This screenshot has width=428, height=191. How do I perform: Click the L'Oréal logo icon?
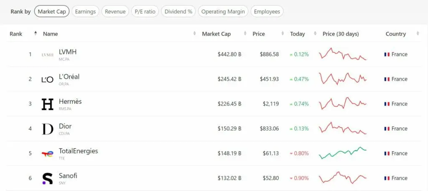coord(48,80)
